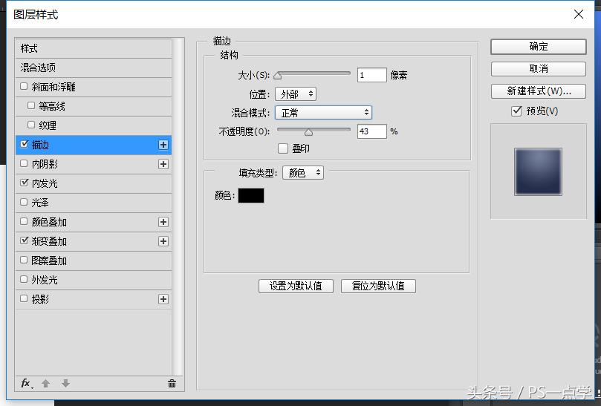Click the blue style preview thumbnail
Viewport: 601px width, 406px height.
click(x=538, y=171)
